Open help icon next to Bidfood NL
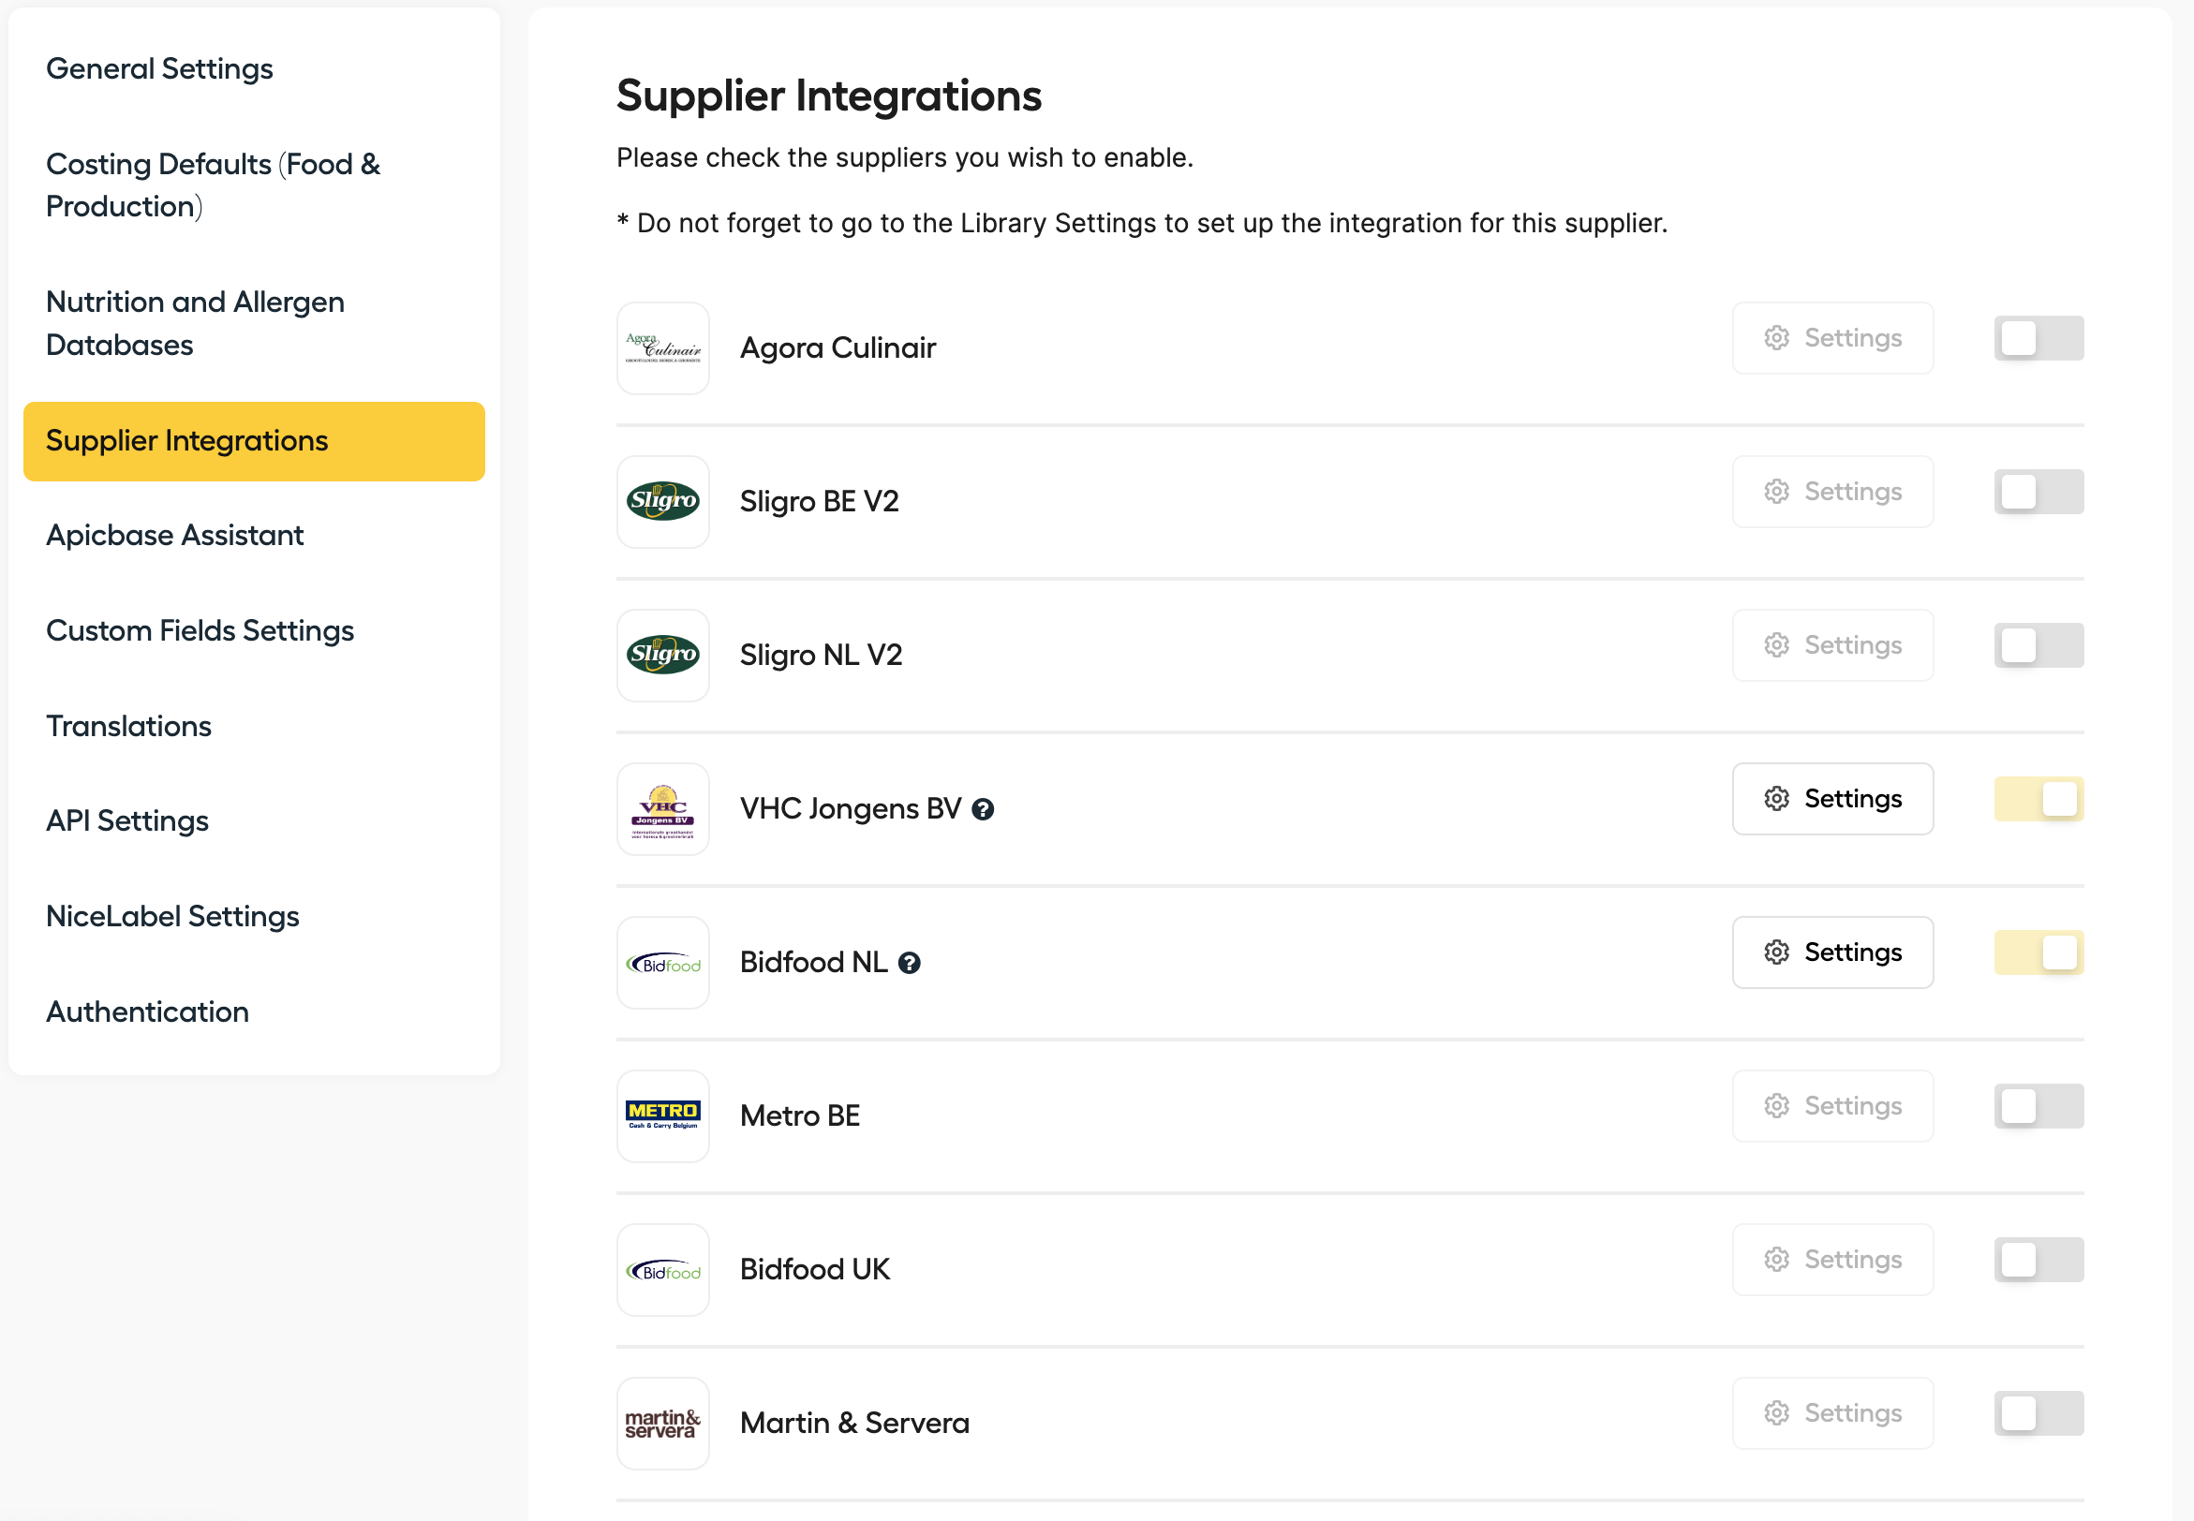The image size is (2194, 1521). [910, 963]
